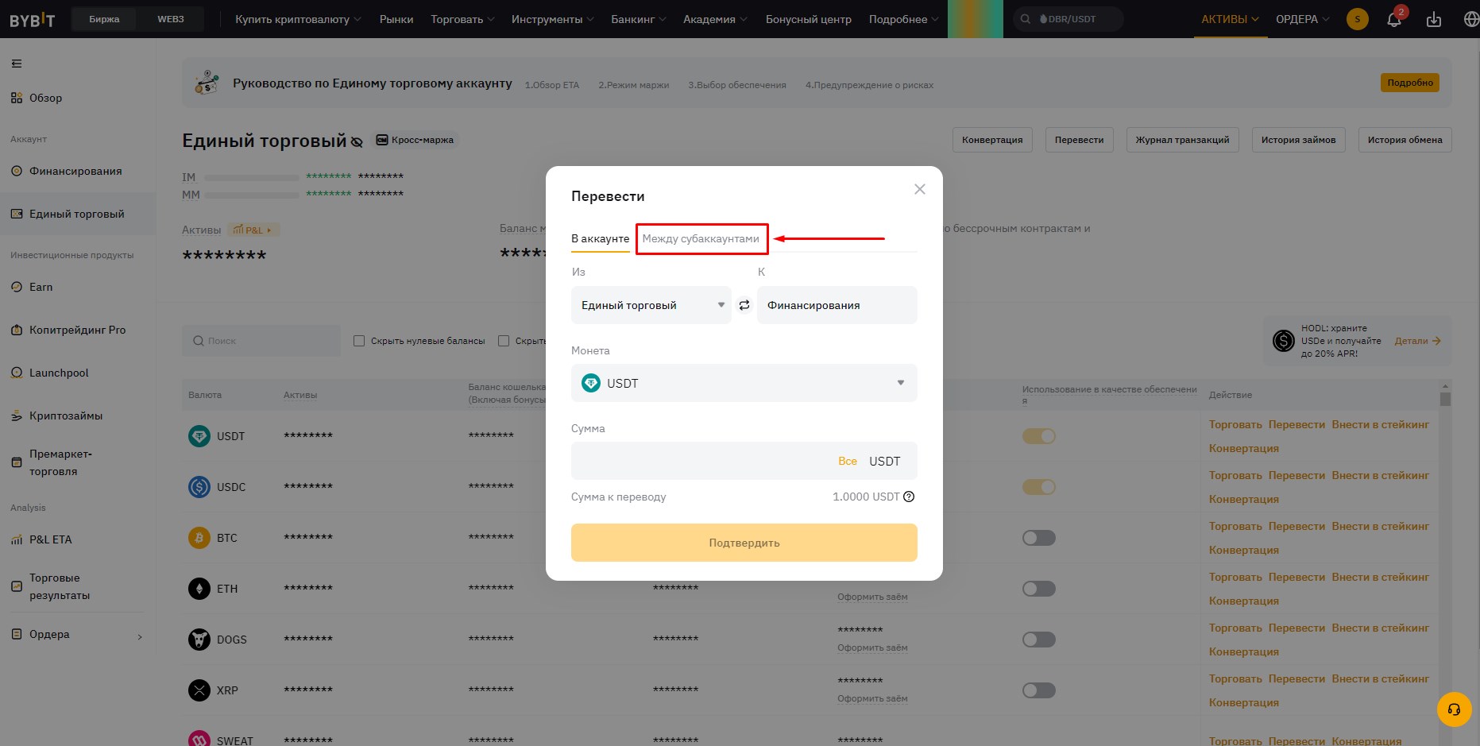
Task: Click the DOGS coin icon in table
Action: coord(199,640)
